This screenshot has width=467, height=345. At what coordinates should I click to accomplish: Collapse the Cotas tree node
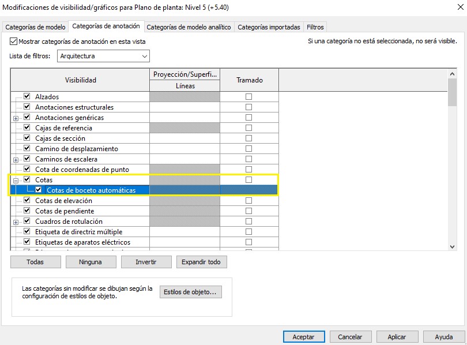click(x=16, y=180)
